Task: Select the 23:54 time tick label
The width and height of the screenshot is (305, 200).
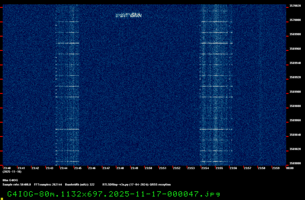Action: pos(205,168)
